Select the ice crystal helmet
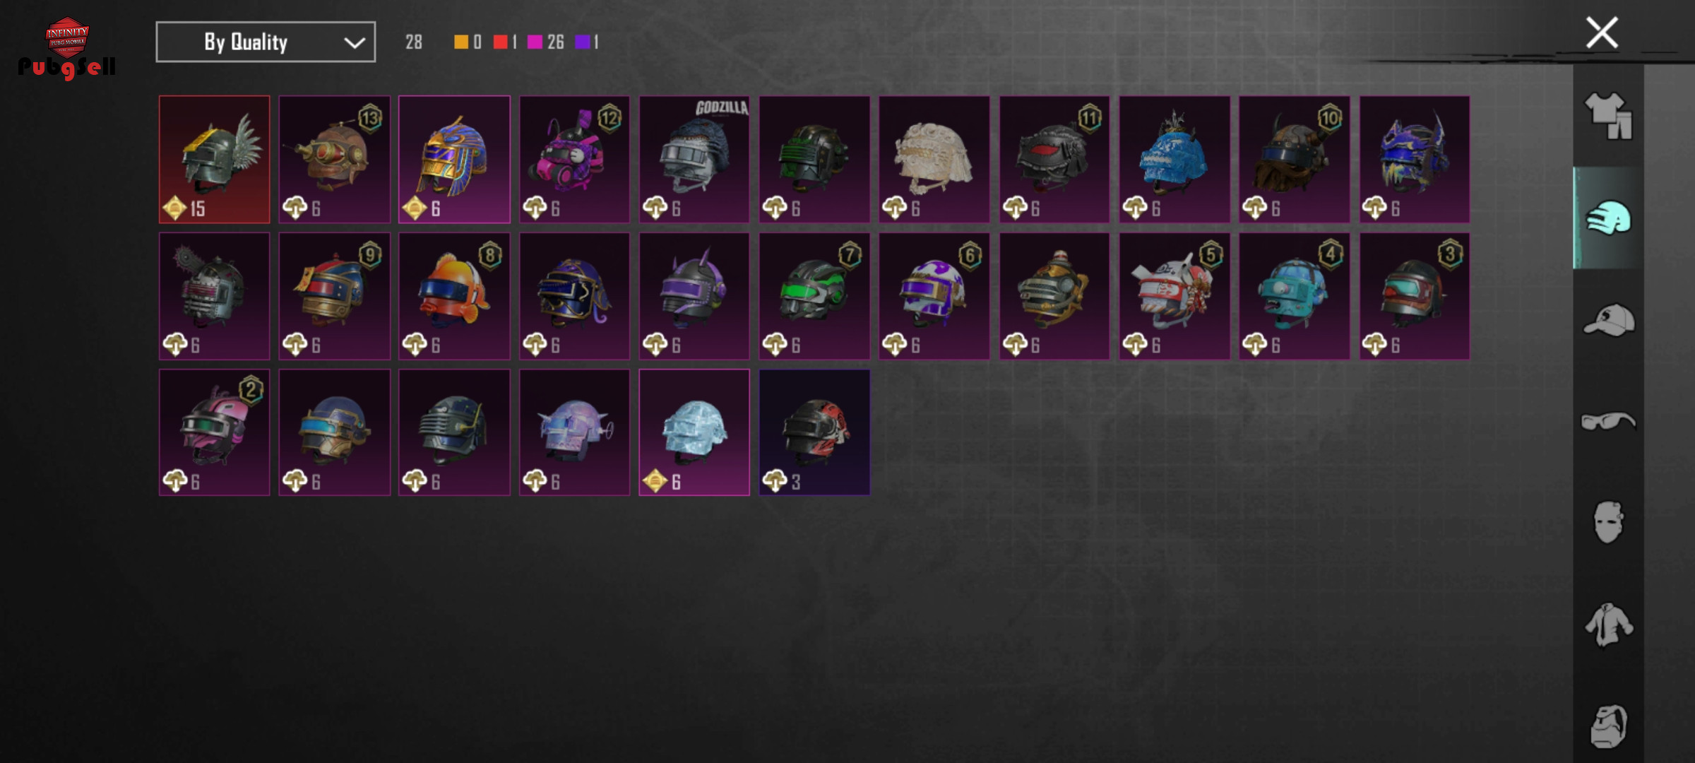Screen dimensions: 1695x763 [694, 432]
